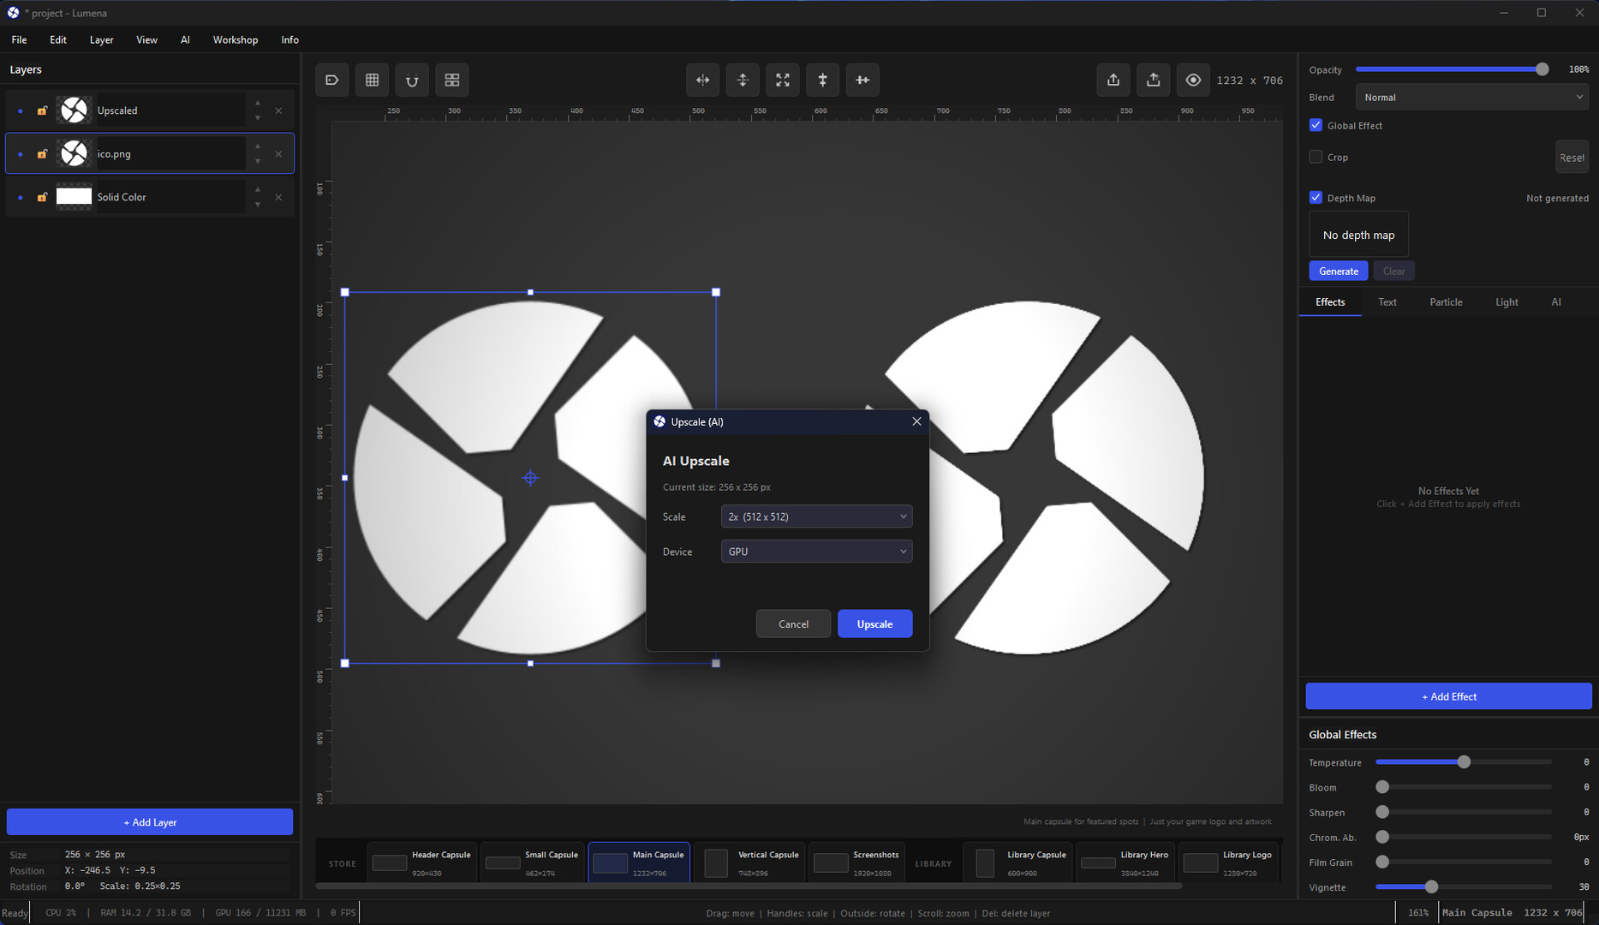Enable snapping with the magnet icon
The image size is (1599, 925).
412,80
